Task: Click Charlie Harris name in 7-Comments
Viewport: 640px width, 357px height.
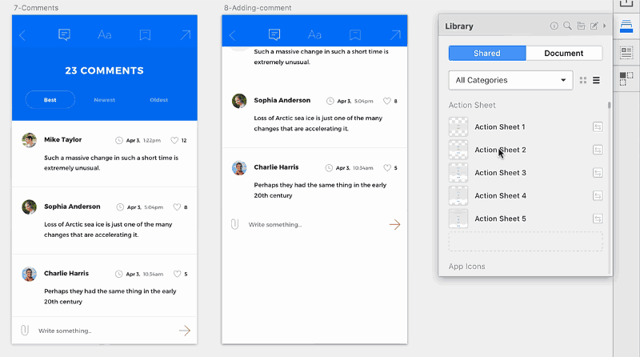Action: pos(66,273)
